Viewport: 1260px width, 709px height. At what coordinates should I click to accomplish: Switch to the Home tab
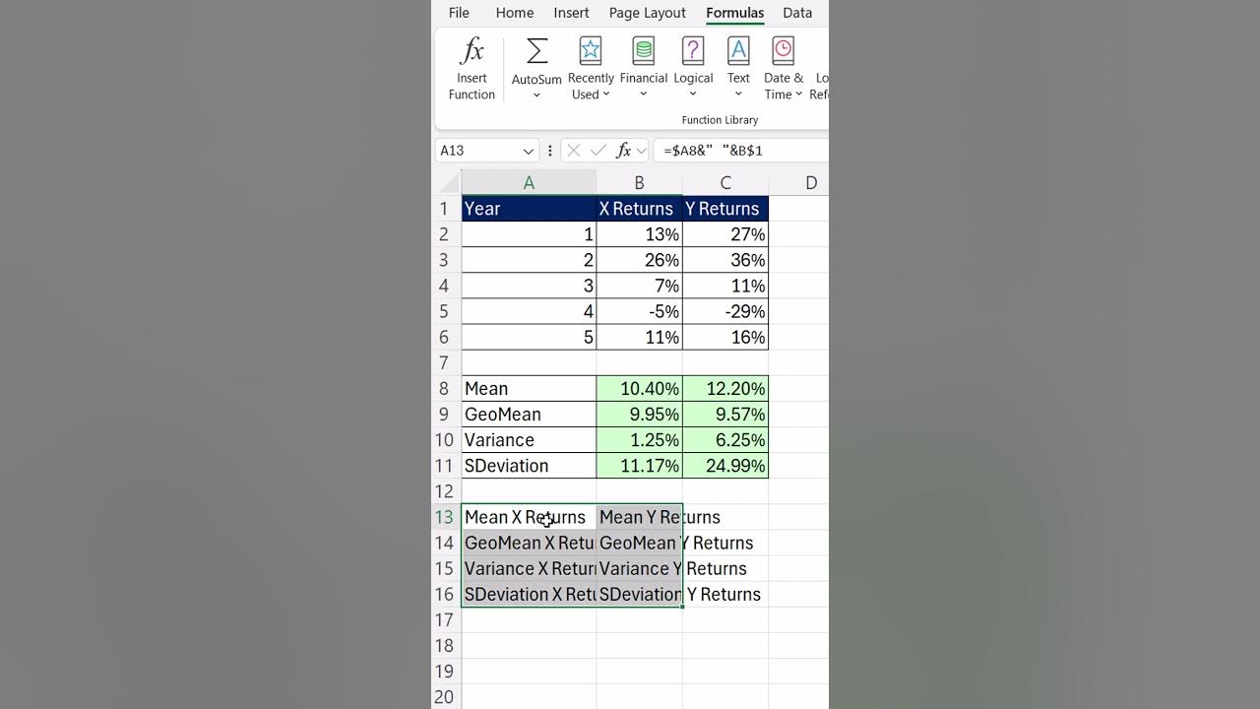tap(515, 13)
